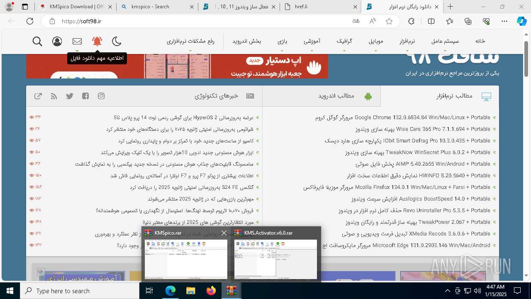Viewport: 531px width, 299px height.
Task: Select the مطالب نرم‌افزار tab
Action: coord(440,96)
